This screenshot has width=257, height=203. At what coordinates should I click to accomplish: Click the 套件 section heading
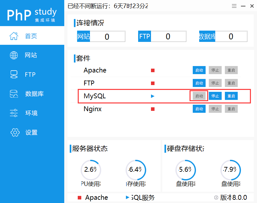point(83,58)
